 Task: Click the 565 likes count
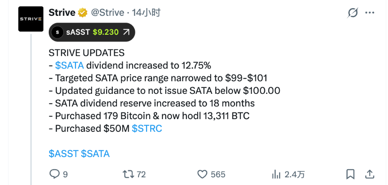(x=218, y=174)
